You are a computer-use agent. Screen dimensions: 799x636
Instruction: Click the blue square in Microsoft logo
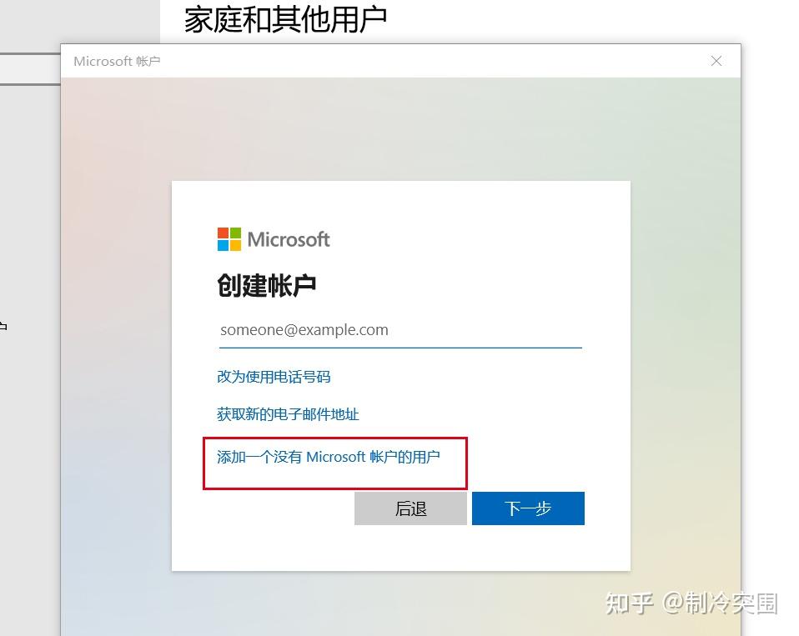(223, 246)
